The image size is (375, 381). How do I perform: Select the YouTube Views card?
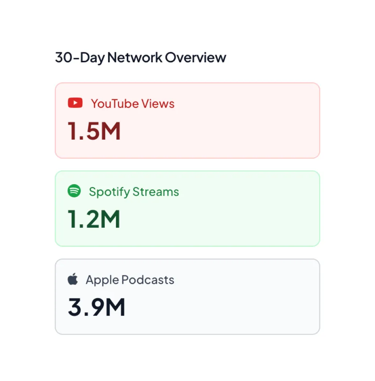(187, 119)
